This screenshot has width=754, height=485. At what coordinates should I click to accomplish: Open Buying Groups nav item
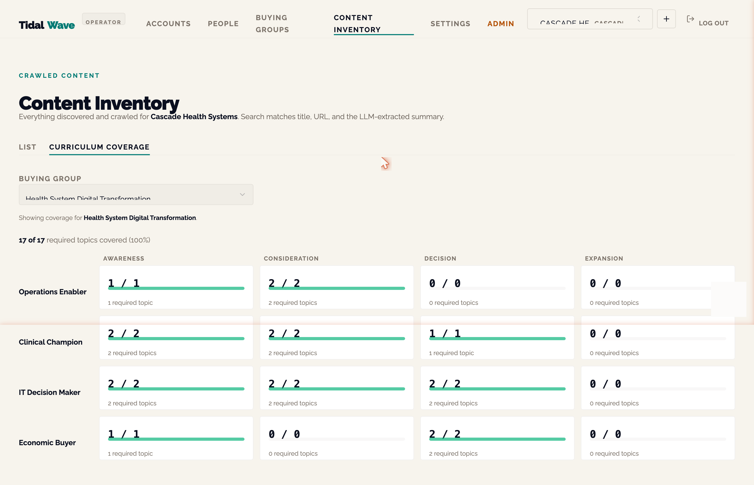pyautogui.click(x=272, y=24)
